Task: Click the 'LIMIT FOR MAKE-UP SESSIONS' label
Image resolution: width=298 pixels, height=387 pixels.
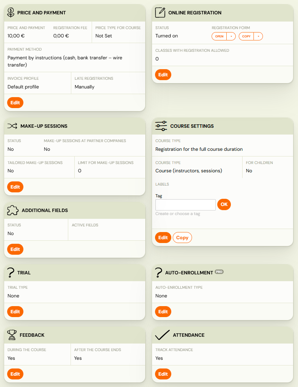Action: (106, 163)
